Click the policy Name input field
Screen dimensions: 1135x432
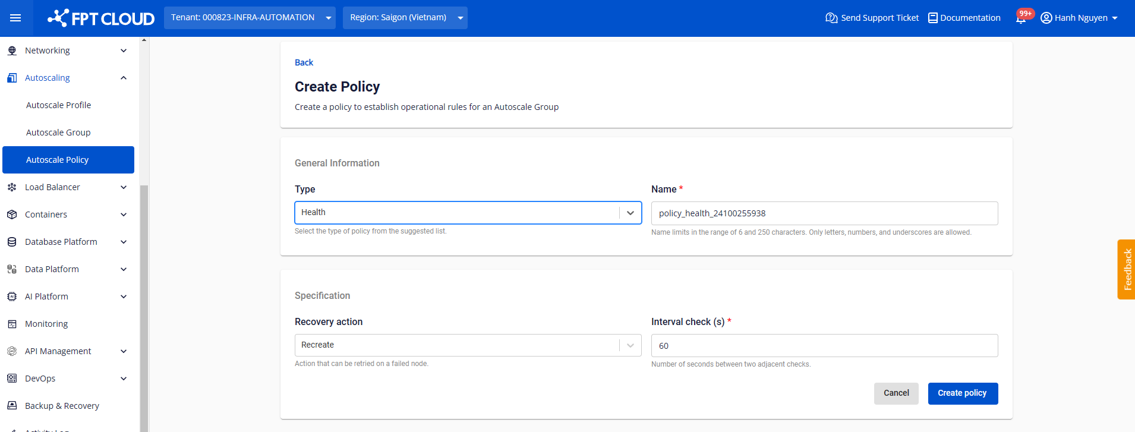[x=824, y=213]
